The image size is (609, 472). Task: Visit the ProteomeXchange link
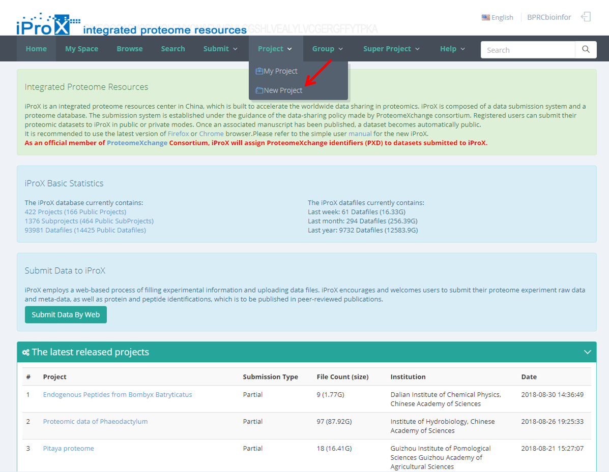point(137,143)
